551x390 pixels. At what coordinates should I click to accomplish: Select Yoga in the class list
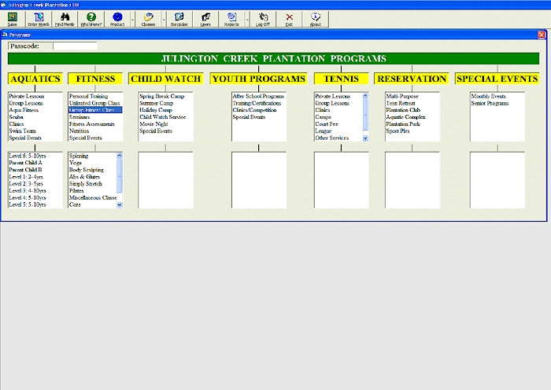[x=76, y=163]
